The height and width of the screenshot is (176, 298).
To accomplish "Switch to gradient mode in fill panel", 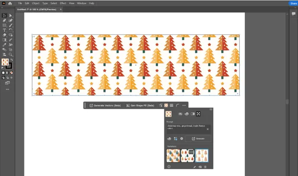I will coord(193,114).
